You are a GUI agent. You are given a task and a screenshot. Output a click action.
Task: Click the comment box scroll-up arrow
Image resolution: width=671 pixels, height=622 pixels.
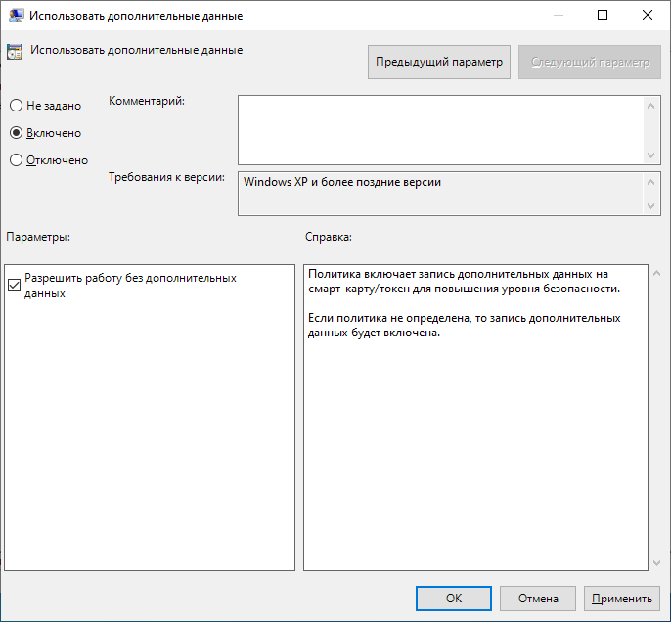coord(651,104)
